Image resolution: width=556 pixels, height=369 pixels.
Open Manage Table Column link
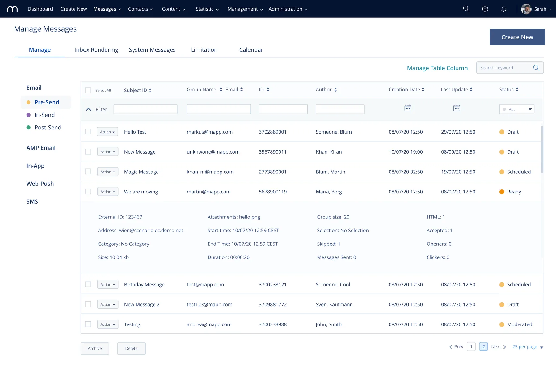pos(437,68)
